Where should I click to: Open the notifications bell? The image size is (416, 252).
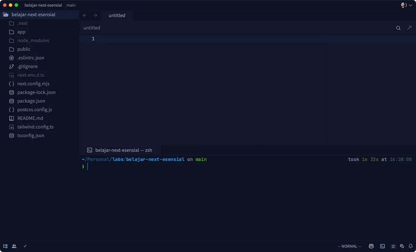click(x=411, y=246)
